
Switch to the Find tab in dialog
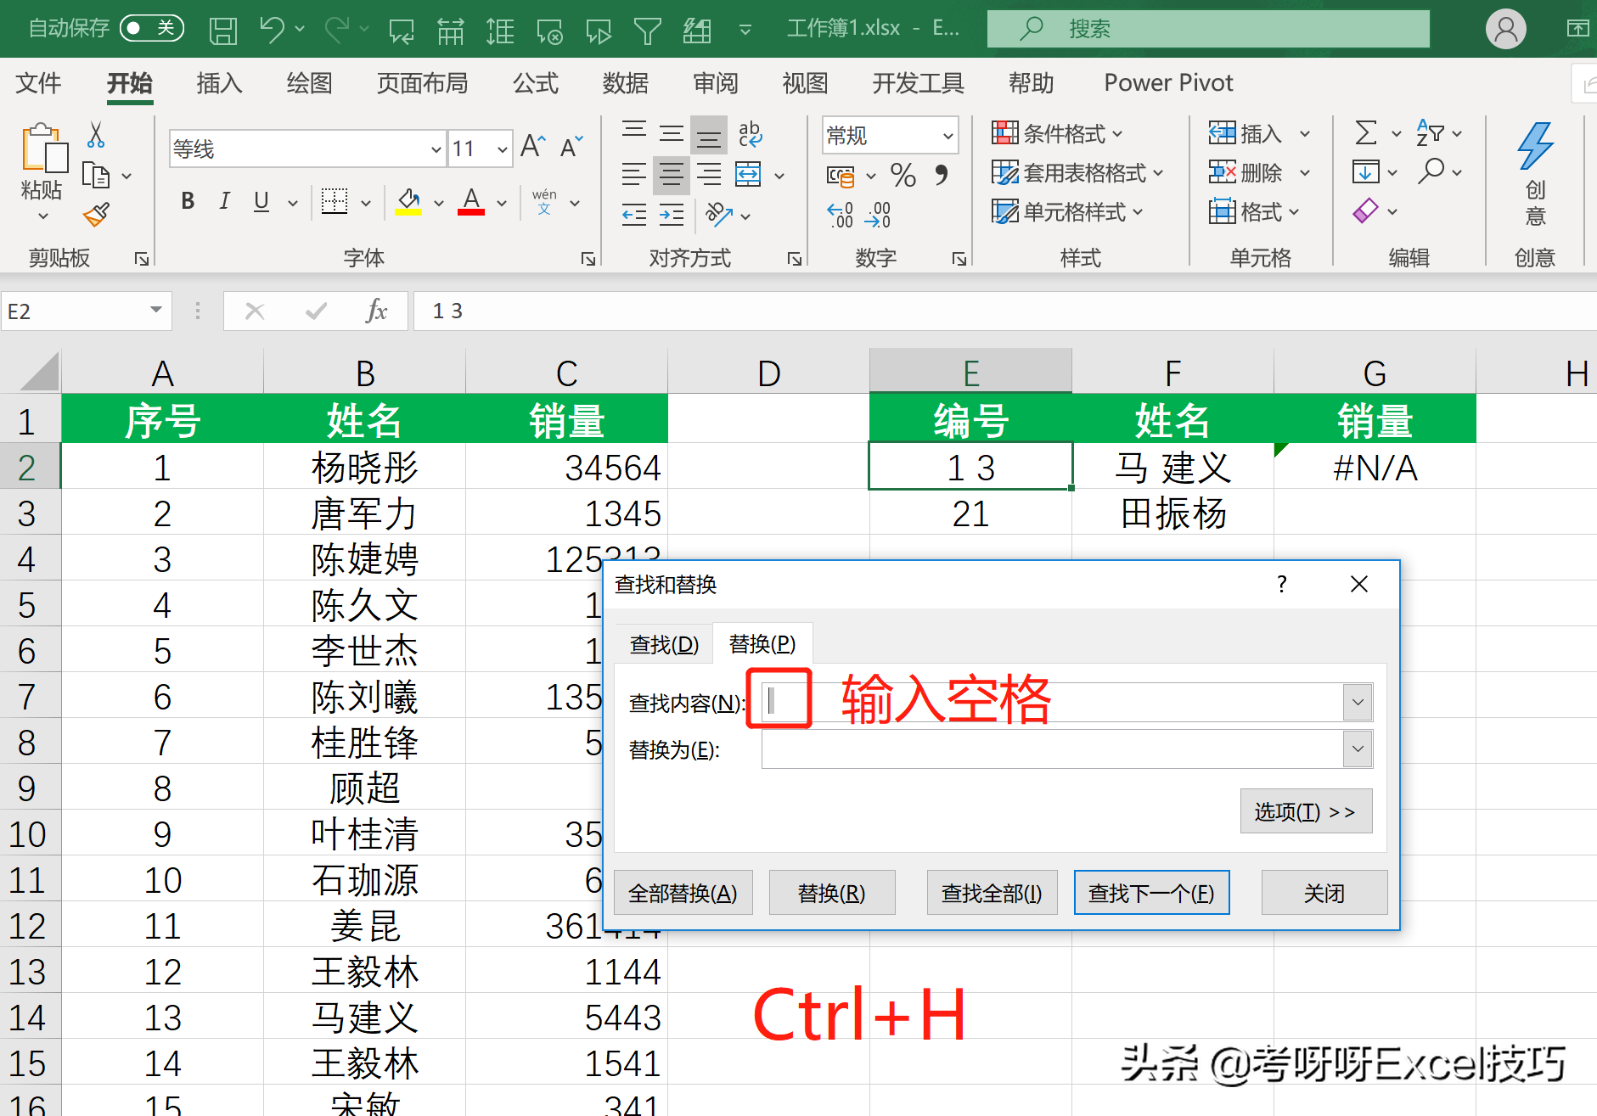pos(664,645)
